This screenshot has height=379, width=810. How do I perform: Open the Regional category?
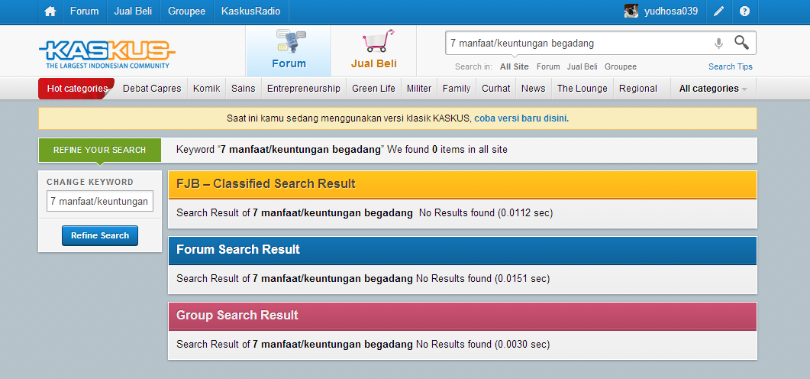638,89
